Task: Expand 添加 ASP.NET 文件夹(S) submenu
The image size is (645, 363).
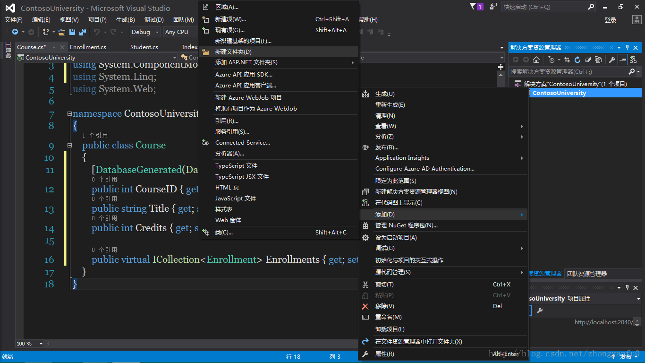Action: click(279, 62)
